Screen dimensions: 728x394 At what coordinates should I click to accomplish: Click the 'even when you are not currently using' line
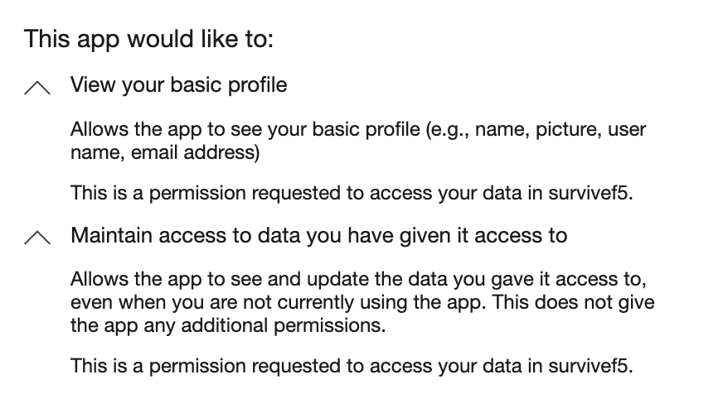coord(362,302)
